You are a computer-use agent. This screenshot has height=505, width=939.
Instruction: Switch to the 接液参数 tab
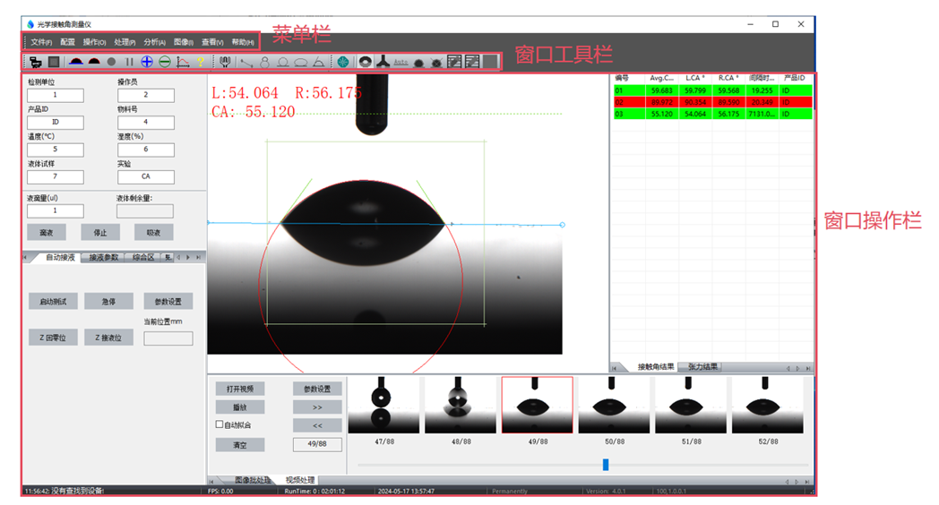(104, 258)
